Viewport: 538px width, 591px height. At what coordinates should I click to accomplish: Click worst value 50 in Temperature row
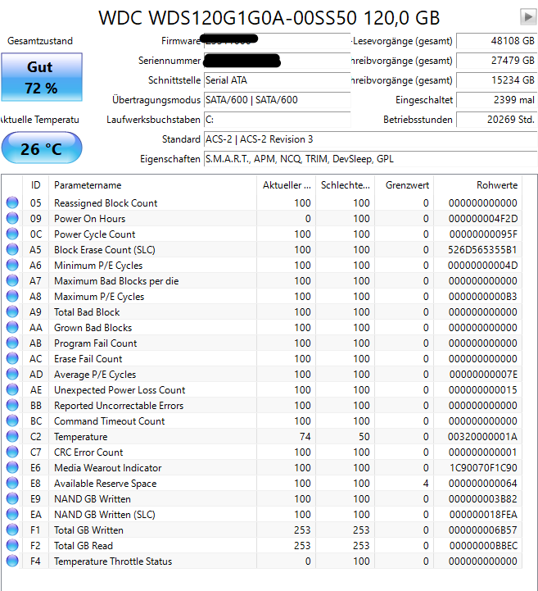point(364,436)
